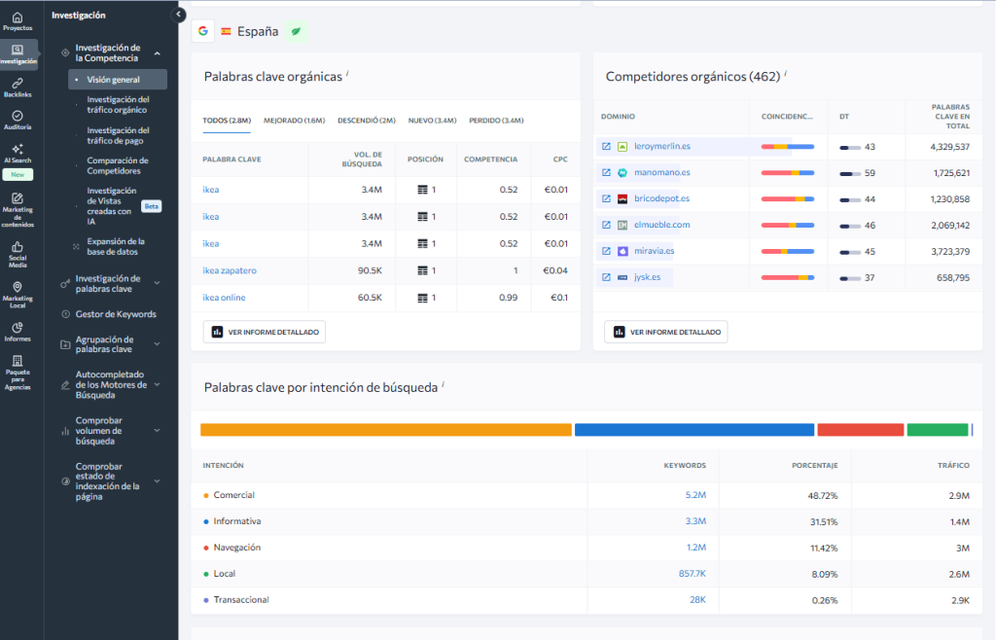Open the 857.7K Local keywords count
Screen dimensions: 996x640
692,573
